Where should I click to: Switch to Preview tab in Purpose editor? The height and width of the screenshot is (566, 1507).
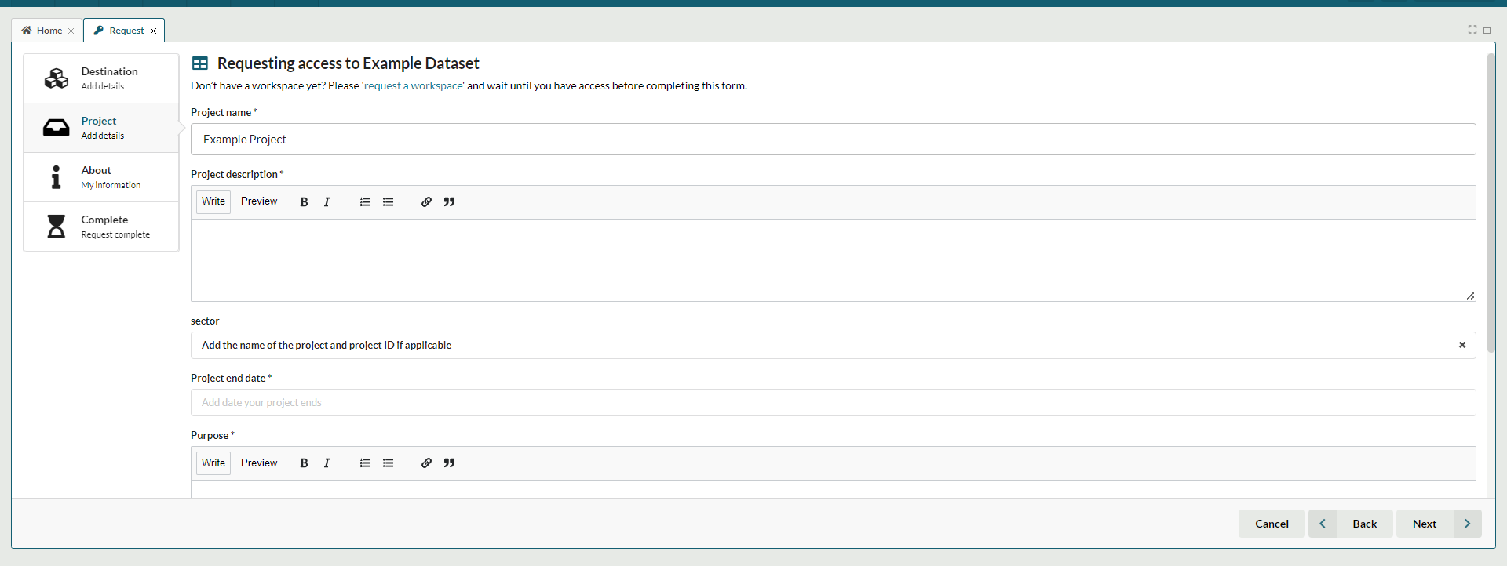(x=259, y=463)
